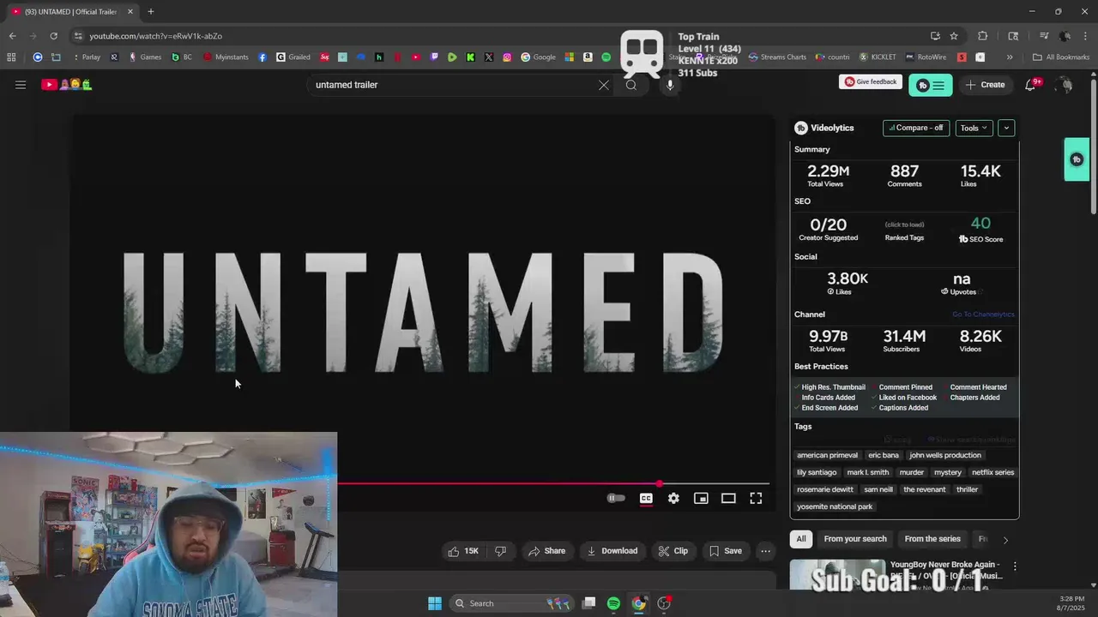This screenshot has width=1098, height=617.
Task: Click the Share button
Action: pyautogui.click(x=546, y=551)
